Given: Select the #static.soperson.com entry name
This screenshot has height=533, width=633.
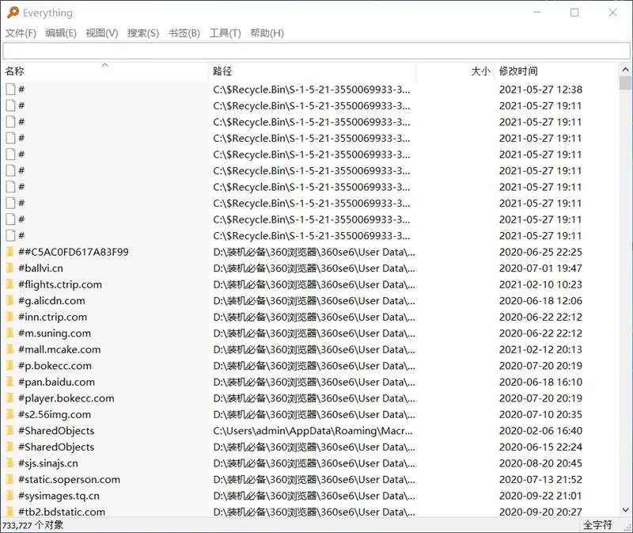Looking at the screenshot, I should [69, 479].
